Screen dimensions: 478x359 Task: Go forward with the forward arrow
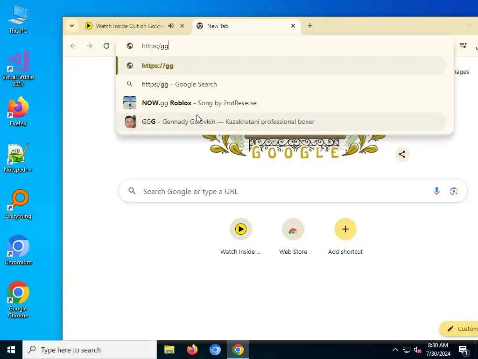89,46
